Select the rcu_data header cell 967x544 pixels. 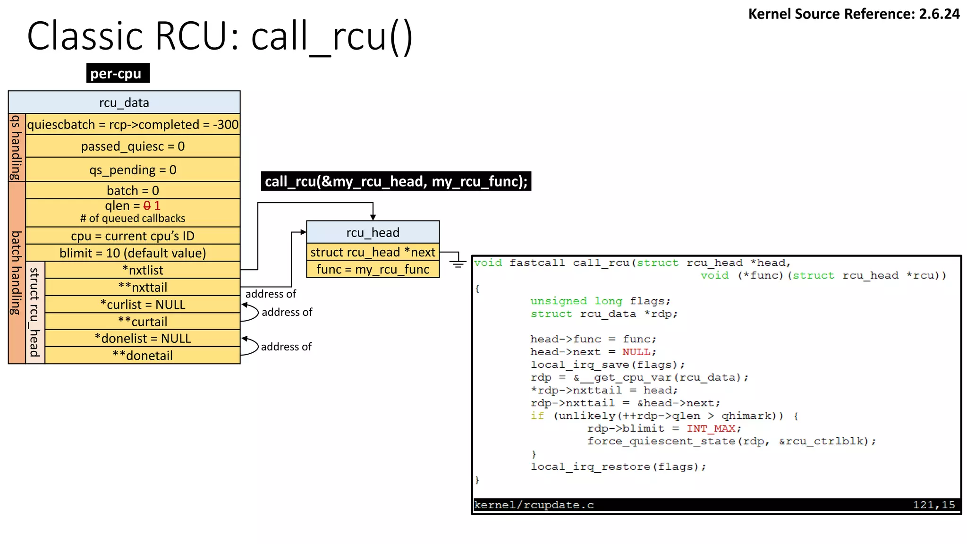pos(124,102)
